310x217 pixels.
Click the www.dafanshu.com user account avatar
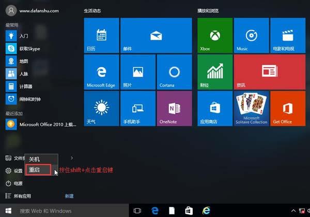[x=11, y=10]
